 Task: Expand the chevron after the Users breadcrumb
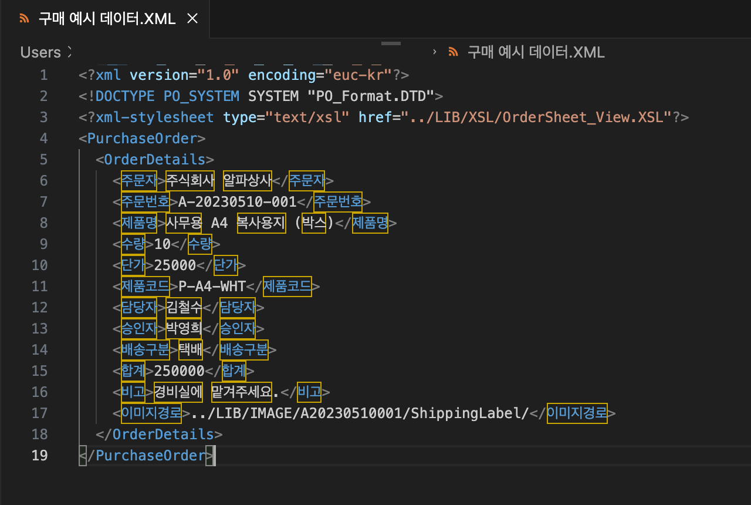[x=69, y=52]
